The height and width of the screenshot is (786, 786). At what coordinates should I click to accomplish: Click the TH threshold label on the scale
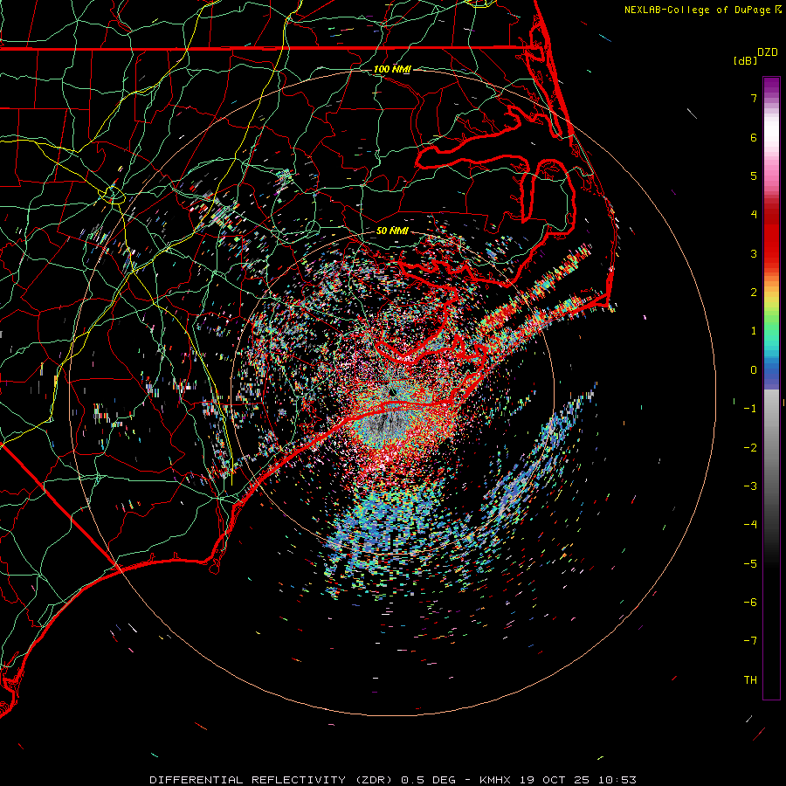(x=750, y=680)
